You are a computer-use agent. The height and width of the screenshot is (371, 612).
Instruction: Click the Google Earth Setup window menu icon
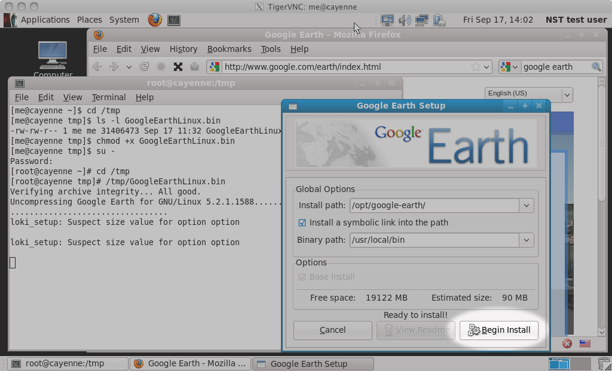[x=293, y=106]
